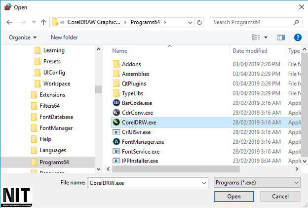Click the file list vertical scroll down arrow

[305, 161]
